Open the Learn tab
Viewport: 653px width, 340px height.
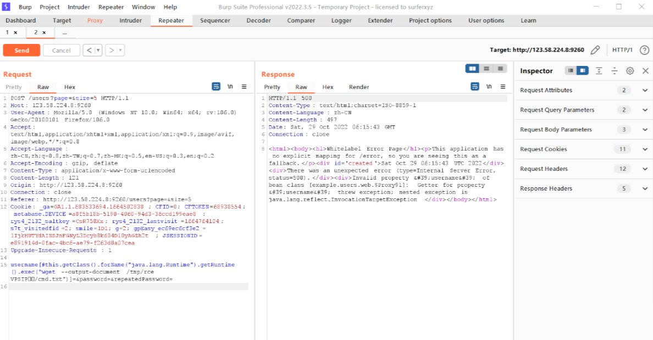coord(528,20)
